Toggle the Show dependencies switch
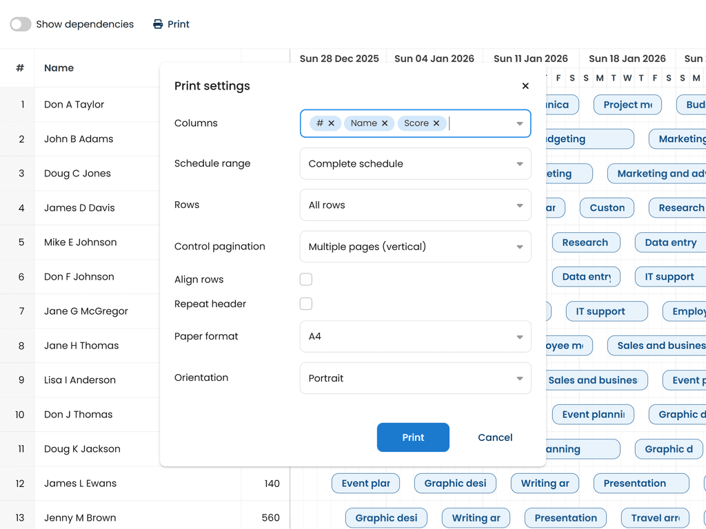This screenshot has height=529, width=706. 21,24
